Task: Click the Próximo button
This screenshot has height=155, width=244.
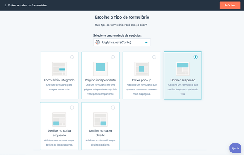Action: pos(230,5)
